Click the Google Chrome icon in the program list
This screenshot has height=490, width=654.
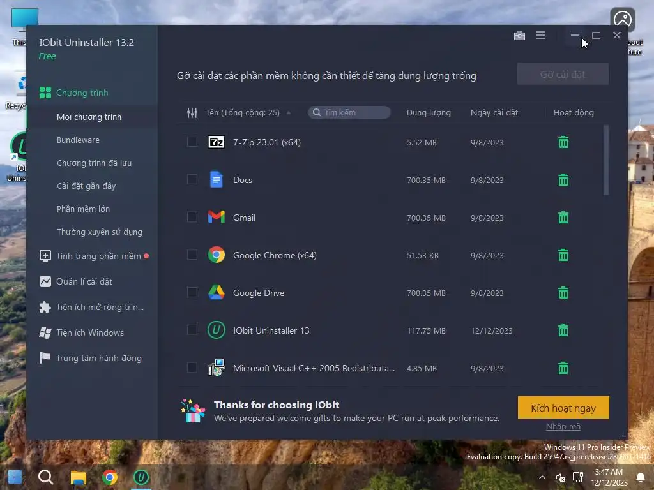(216, 255)
